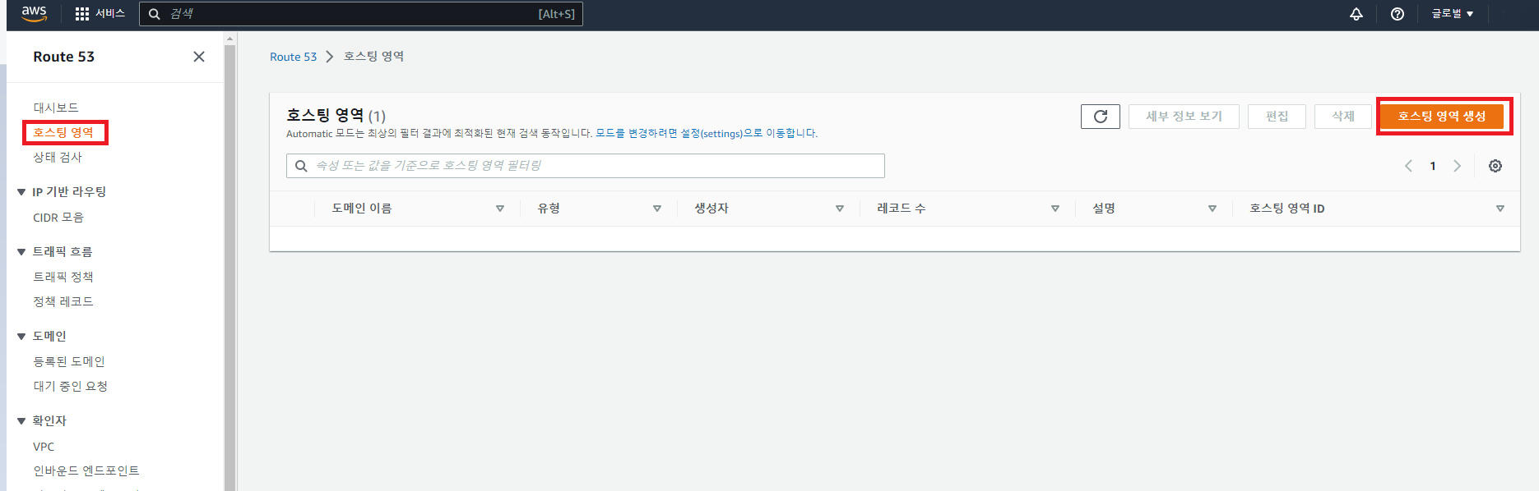Sort by 생성자 column arrow
The width and height of the screenshot is (1539, 491).
pyautogui.click(x=840, y=209)
